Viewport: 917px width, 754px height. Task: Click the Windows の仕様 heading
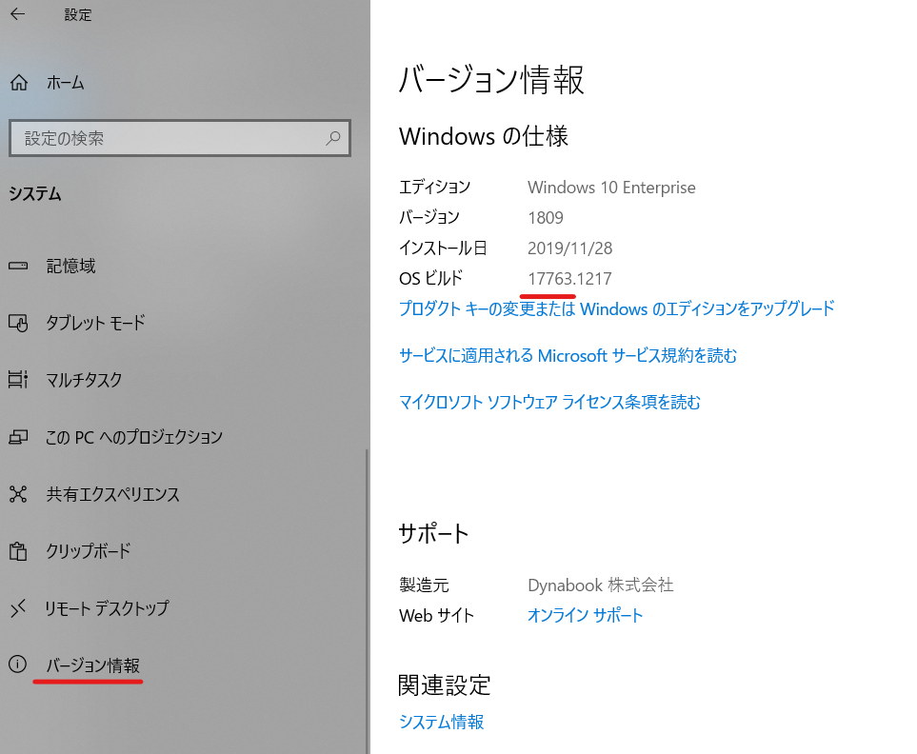(483, 136)
